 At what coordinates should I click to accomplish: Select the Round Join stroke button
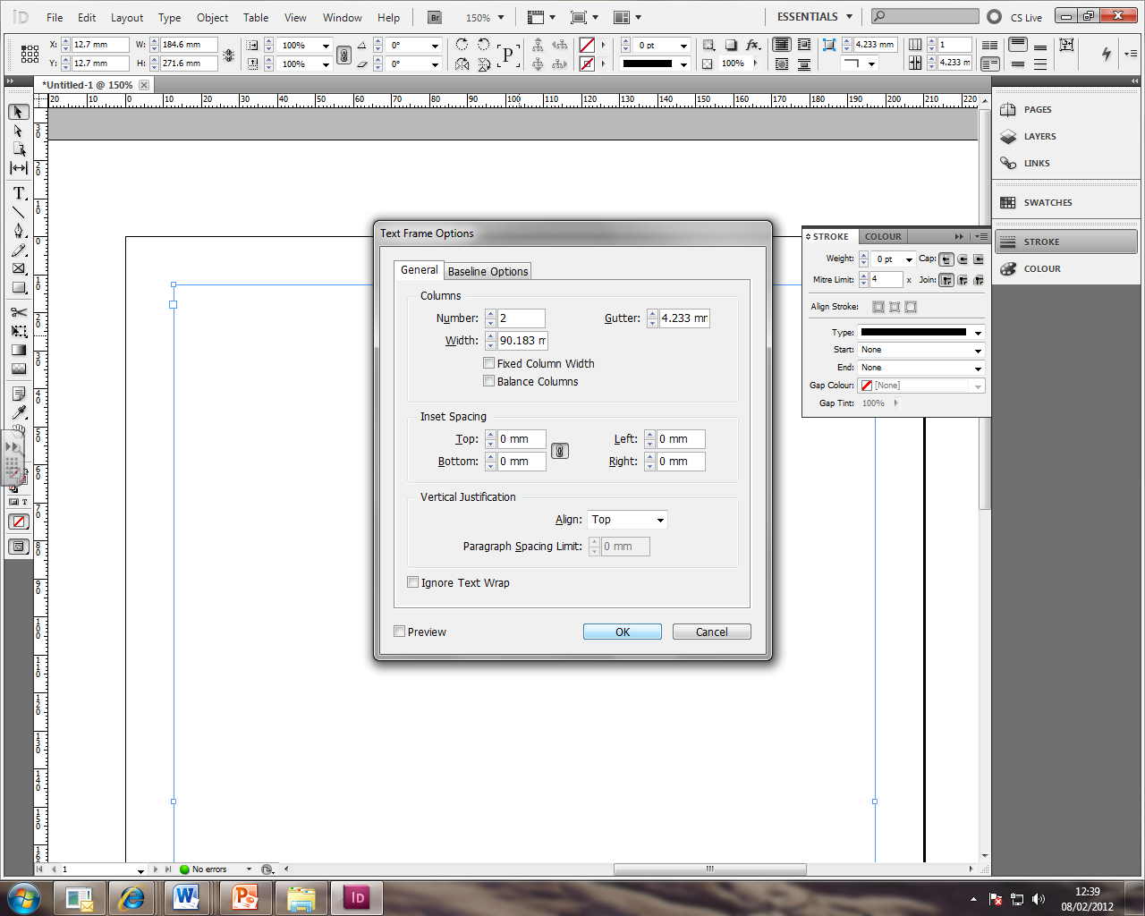963,280
